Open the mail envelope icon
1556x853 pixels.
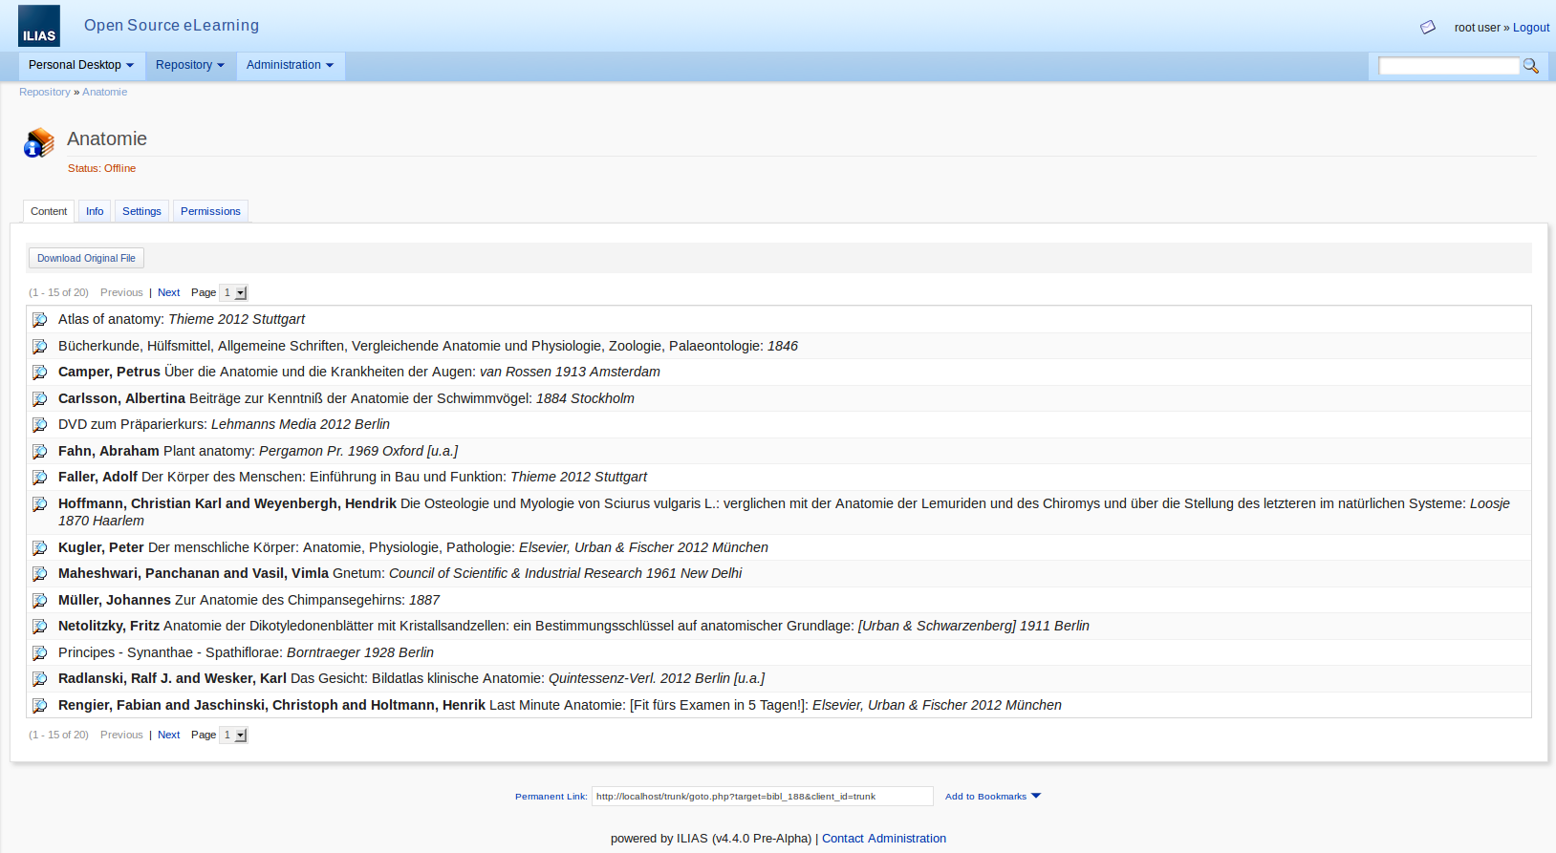1428,28
